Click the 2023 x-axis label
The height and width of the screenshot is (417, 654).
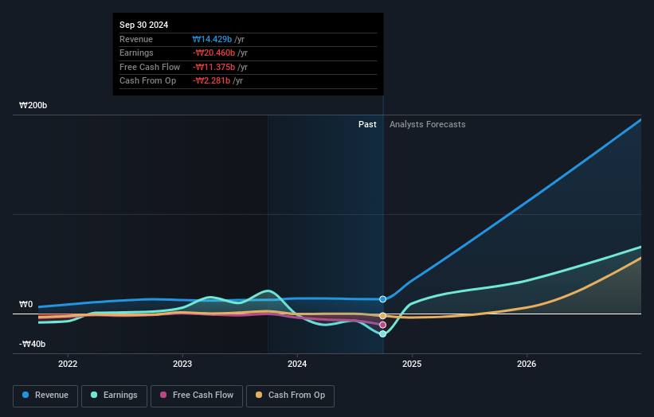pos(182,364)
